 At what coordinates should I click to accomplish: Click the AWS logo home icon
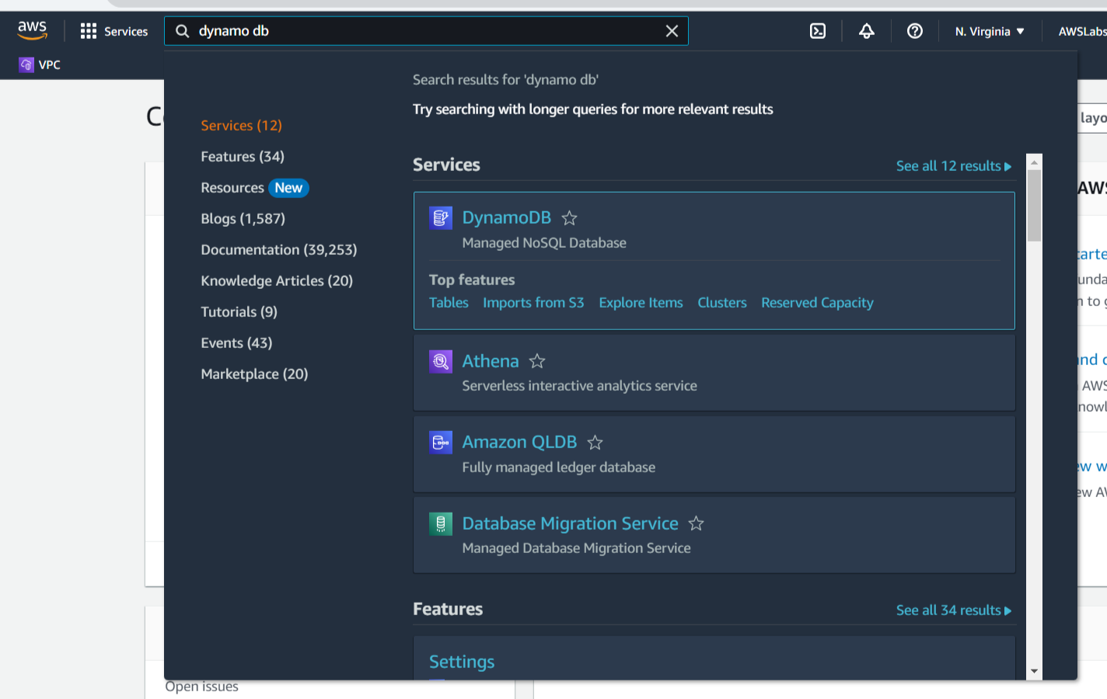32,30
